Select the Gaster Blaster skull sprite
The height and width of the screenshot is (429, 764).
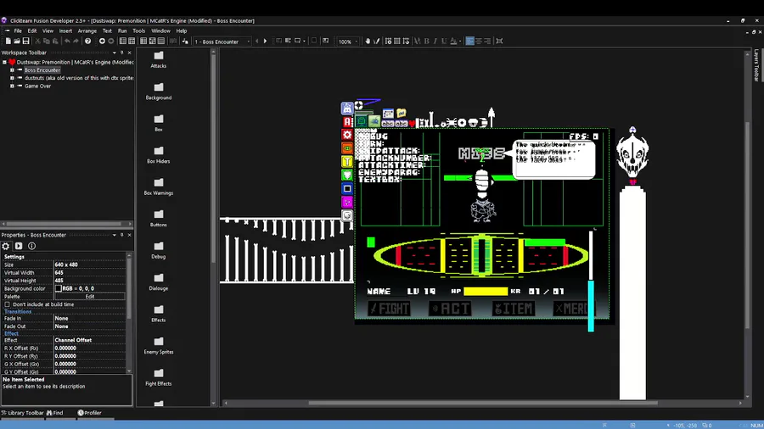click(632, 154)
